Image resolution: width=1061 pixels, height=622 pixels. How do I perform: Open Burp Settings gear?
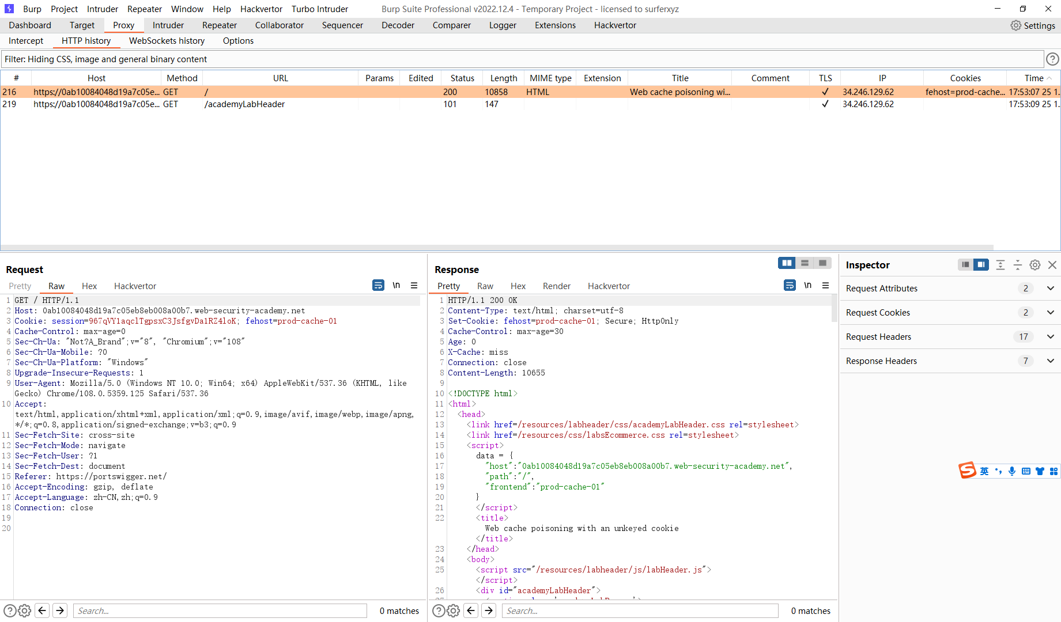point(1015,25)
